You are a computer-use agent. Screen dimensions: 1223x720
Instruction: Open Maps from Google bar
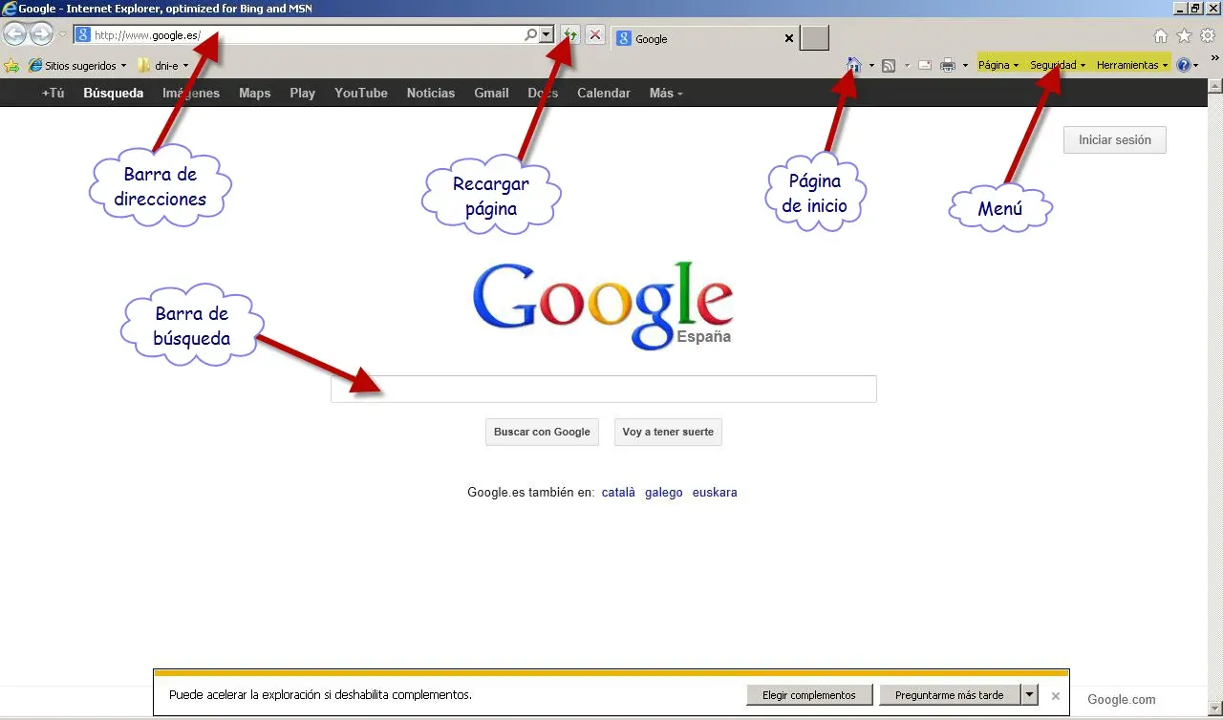[255, 93]
